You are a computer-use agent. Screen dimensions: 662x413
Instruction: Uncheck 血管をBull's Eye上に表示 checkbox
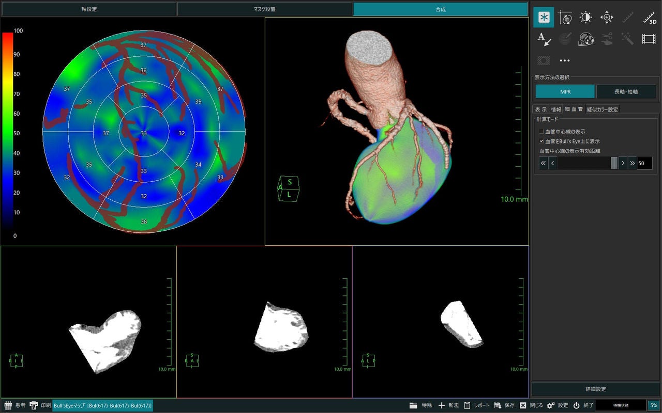[x=541, y=141]
